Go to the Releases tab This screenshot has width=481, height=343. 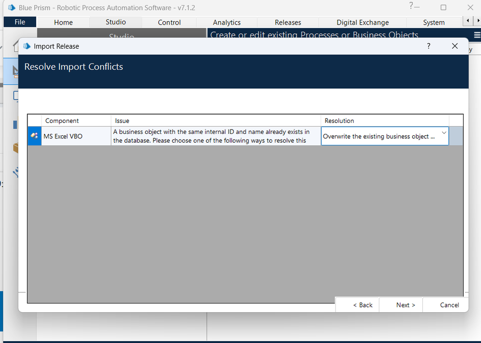pos(288,22)
